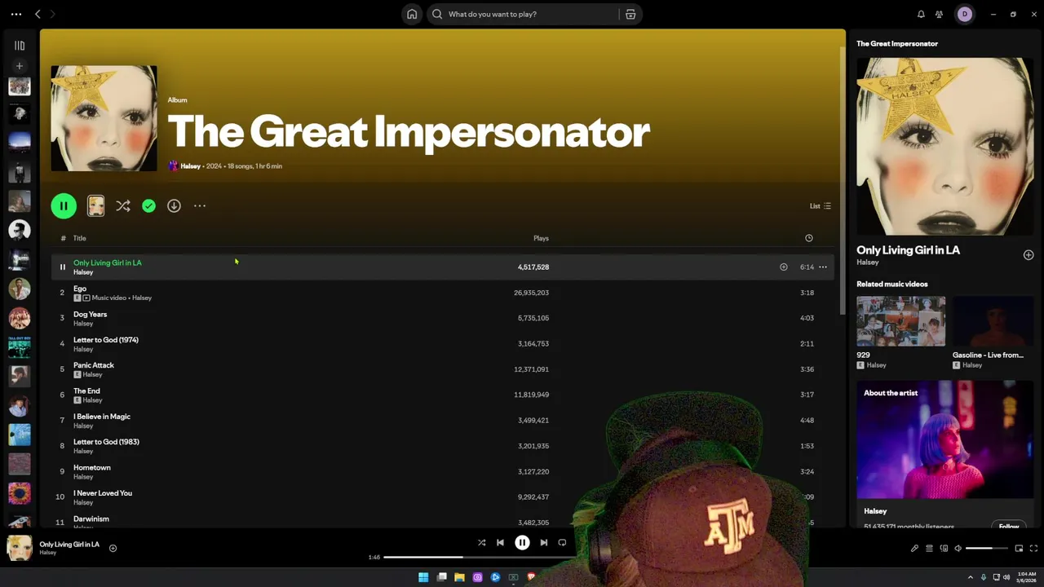Add Only Living Girl in LA row to playlist
The width and height of the screenshot is (1044, 587).
(783, 267)
